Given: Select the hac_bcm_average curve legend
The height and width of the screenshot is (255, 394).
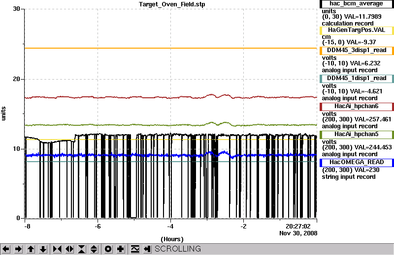Looking at the screenshot, I should pyautogui.click(x=356, y=4).
